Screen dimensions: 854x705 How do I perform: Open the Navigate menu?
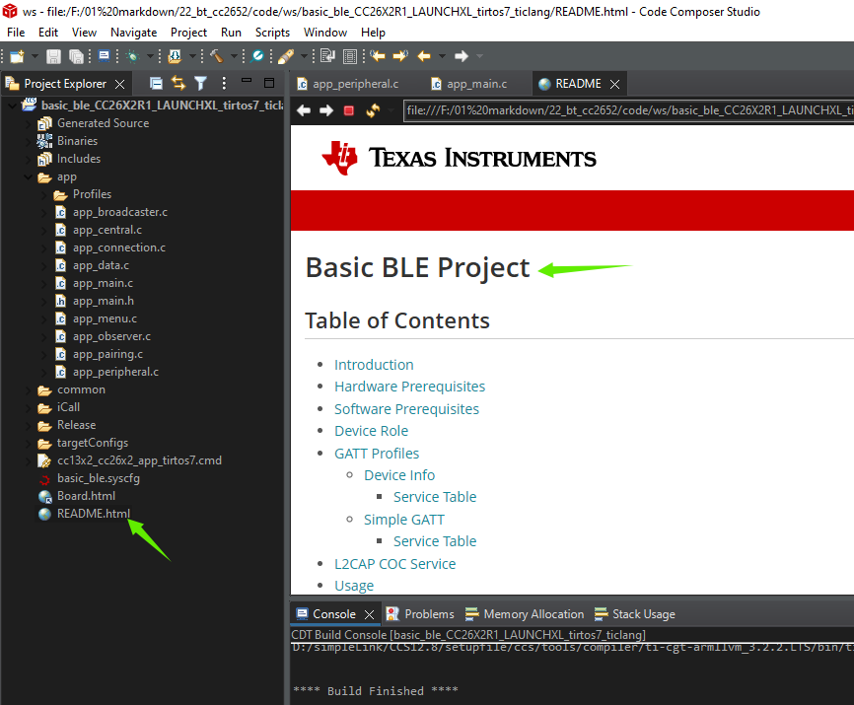tap(133, 33)
